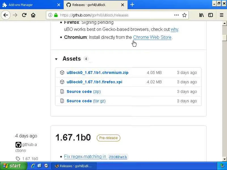This screenshot has width=227, height=170.
Task: Click scrollbar down arrow
Action: point(224,159)
